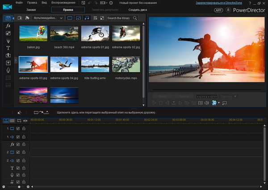Click the import media folder icon
Image resolution: width=268 pixels, height=190 pixels.
pyautogui.click(x=20, y=18)
